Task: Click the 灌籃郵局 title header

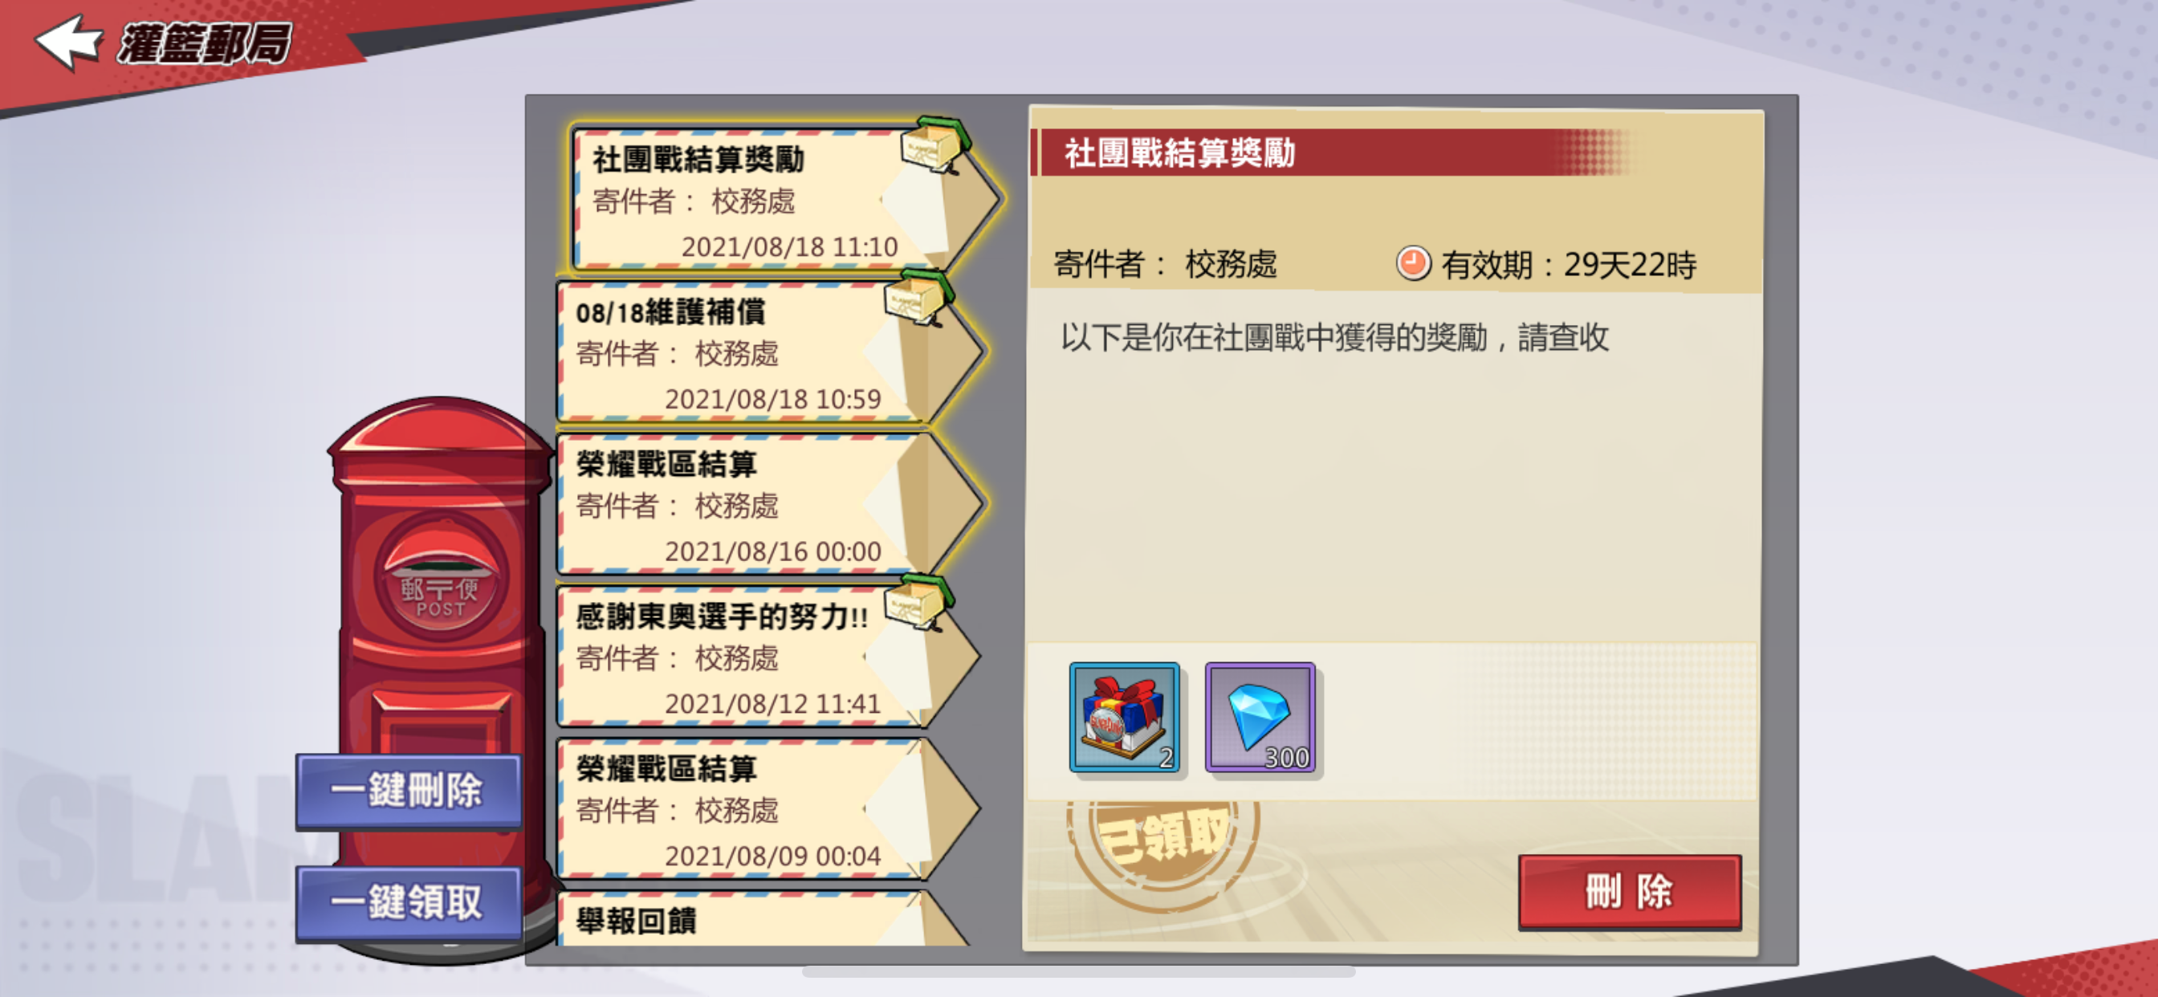Action: (x=205, y=43)
